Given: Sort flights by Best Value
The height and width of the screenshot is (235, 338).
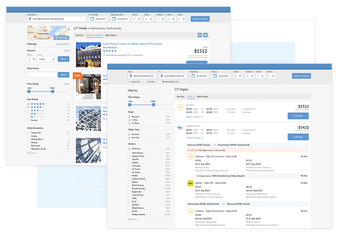Looking at the screenshot, I should [x=203, y=96].
